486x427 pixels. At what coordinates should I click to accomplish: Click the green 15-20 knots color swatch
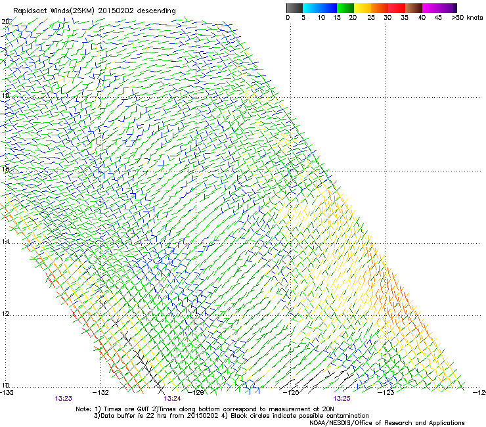345,8
